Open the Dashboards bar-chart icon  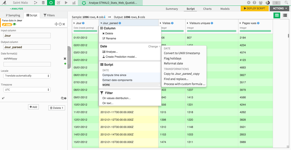74,3
